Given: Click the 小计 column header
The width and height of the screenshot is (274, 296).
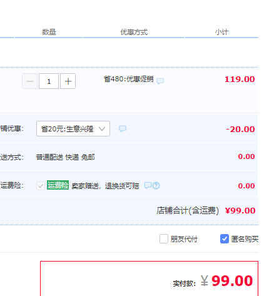Looking at the screenshot, I should (x=221, y=32).
